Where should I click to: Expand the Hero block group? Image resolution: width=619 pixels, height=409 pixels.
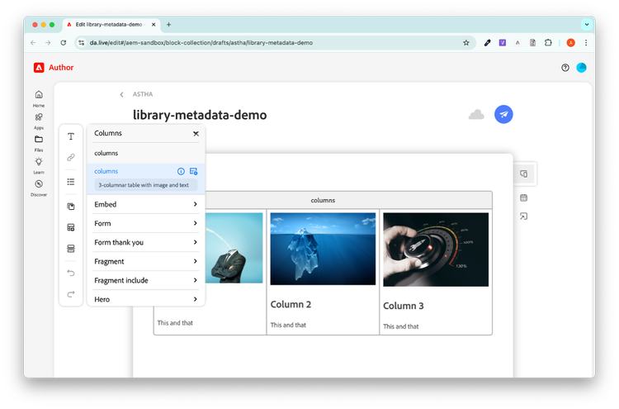coord(145,299)
